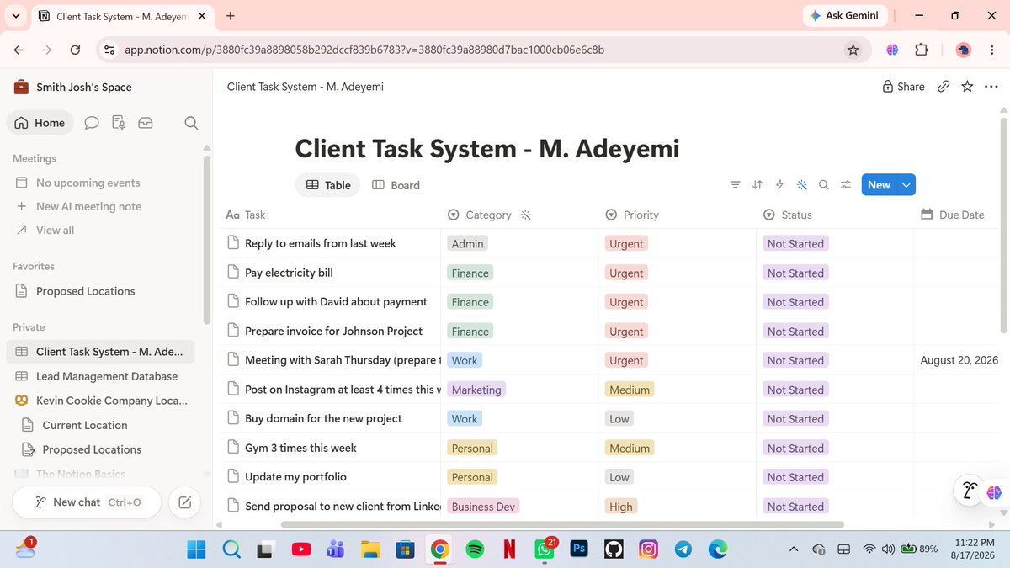Open Chrome tab search dropdown arrow
1010x568 pixels.
(16, 16)
